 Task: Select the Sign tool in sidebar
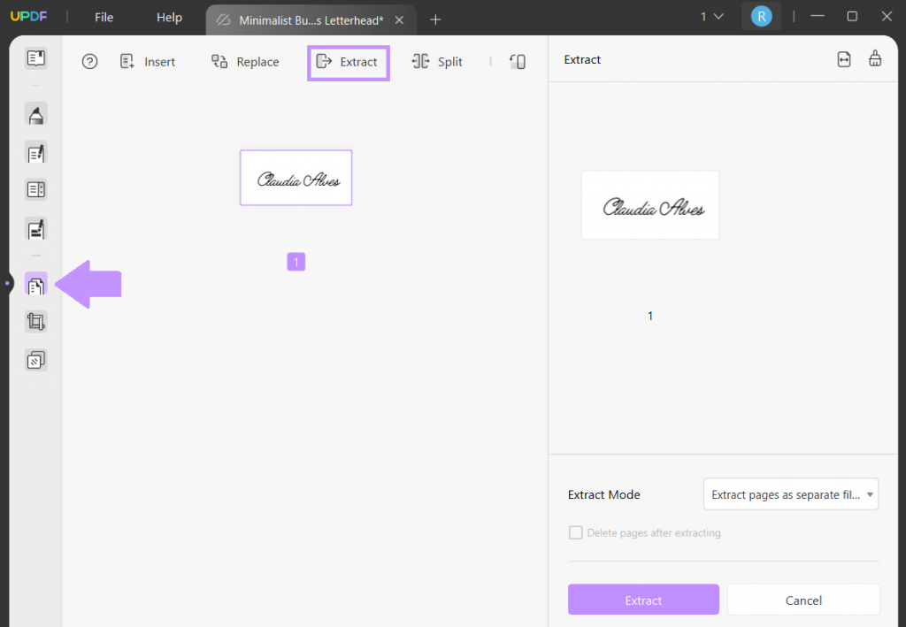35,229
